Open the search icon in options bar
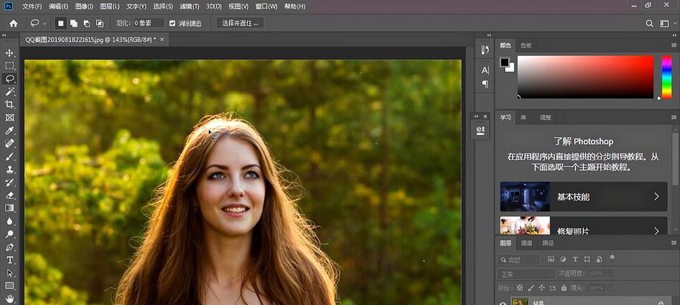 point(649,24)
